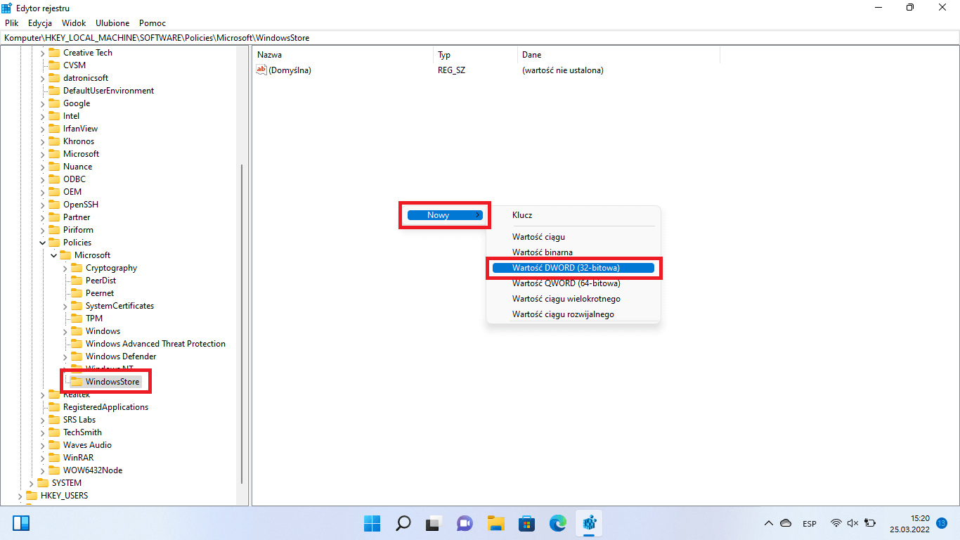Launch File Explorer from taskbar
This screenshot has height=540, width=960.
(x=496, y=523)
